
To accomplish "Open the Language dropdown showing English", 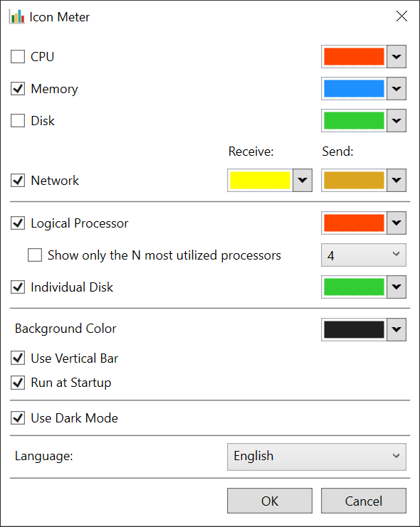I will (x=317, y=457).
